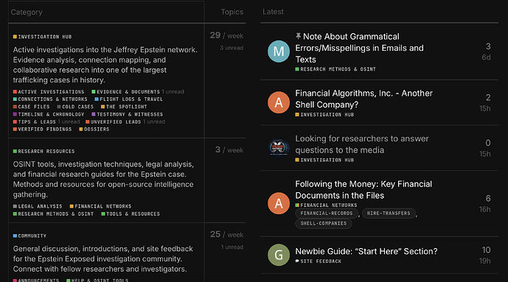Open Legal Analysis subcategory

point(38,206)
